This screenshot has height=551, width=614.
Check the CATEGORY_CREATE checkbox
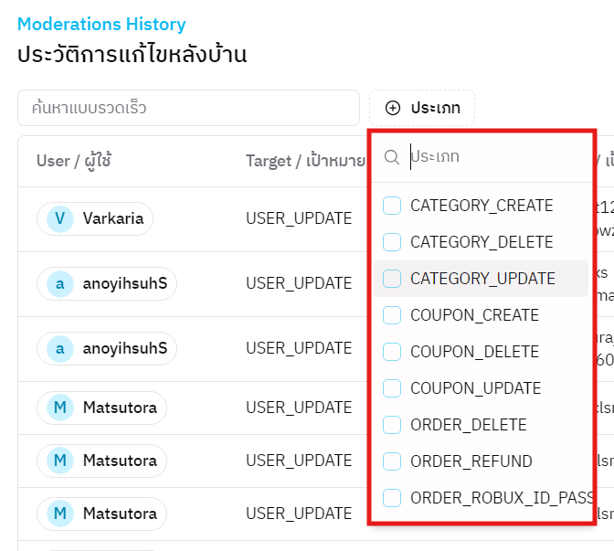[392, 206]
